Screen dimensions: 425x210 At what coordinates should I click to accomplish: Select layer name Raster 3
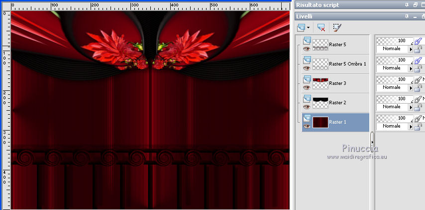click(x=337, y=83)
